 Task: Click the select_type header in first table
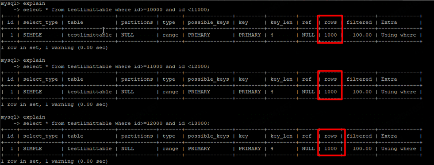click(40, 22)
